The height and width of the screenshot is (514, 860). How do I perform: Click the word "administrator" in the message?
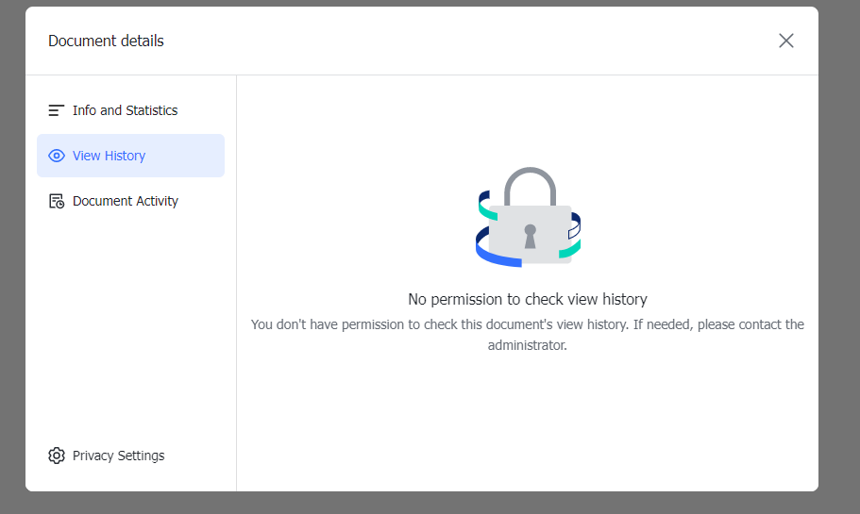[526, 345]
